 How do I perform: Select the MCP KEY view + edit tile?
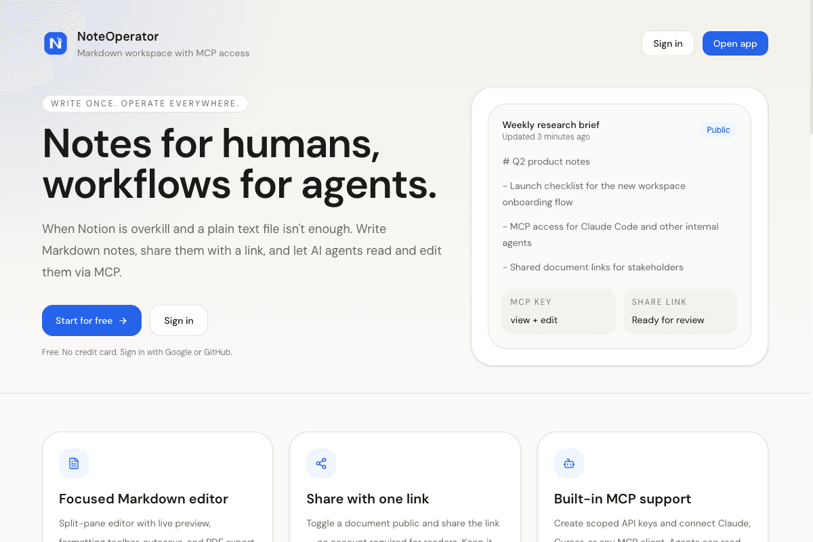click(558, 312)
